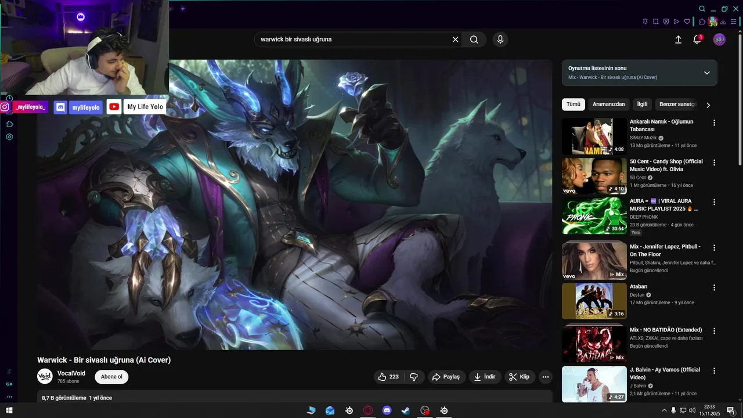Open options for Ankaralı Namık video
743x418 pixels.
pyautogui.click(x=715, y=123)
